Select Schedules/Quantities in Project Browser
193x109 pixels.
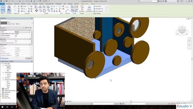coord(10,91)
